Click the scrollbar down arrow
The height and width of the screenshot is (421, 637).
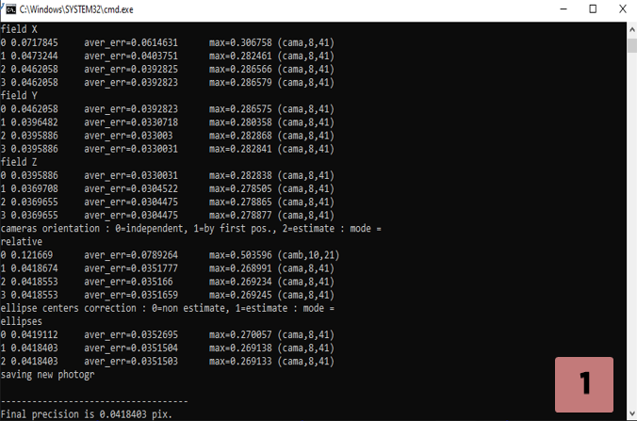coord(630,414)
